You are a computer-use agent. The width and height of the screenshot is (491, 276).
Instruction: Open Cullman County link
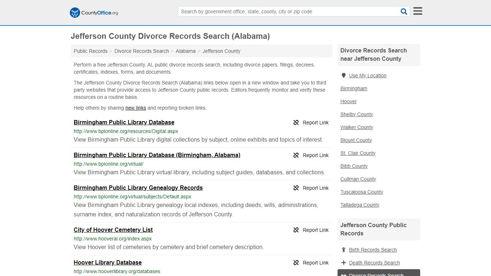358,179
